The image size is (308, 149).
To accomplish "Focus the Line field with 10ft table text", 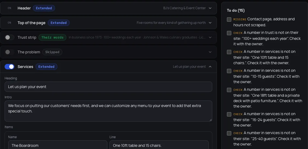I will (x=159, y=145).
